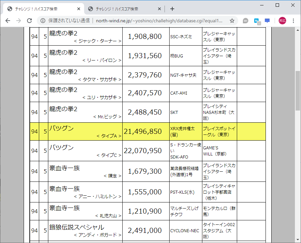Click player name SSC-ネズミ
The height and width of the screenshot is (243, 301).
[181, 37]
